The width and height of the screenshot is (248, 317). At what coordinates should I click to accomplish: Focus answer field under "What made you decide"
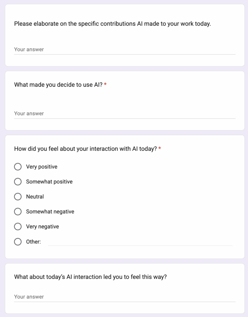[x=125, y=114]
